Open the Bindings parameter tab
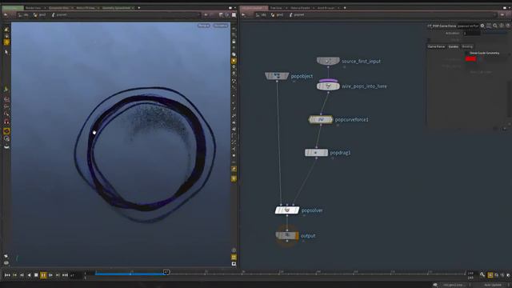 pyautogui.click(x=467, y=46)
